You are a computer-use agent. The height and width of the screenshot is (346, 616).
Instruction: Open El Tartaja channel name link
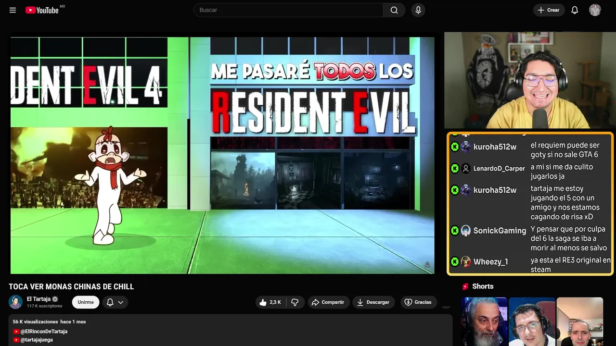click(38, 299)
